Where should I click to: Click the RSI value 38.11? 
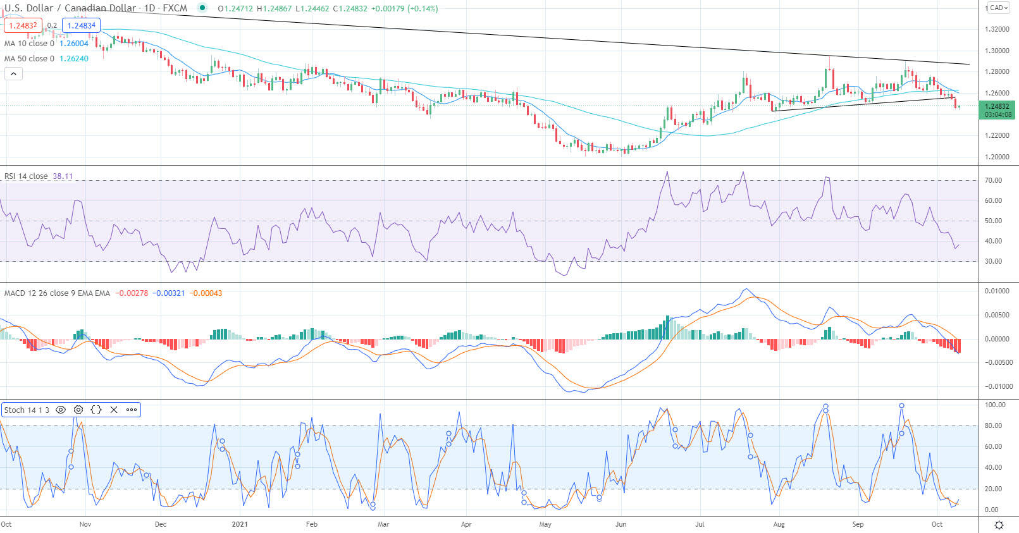[63, 176]
